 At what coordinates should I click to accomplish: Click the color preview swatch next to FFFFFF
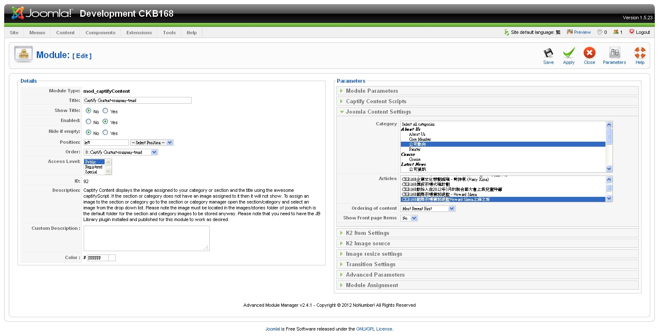[112, 258]
